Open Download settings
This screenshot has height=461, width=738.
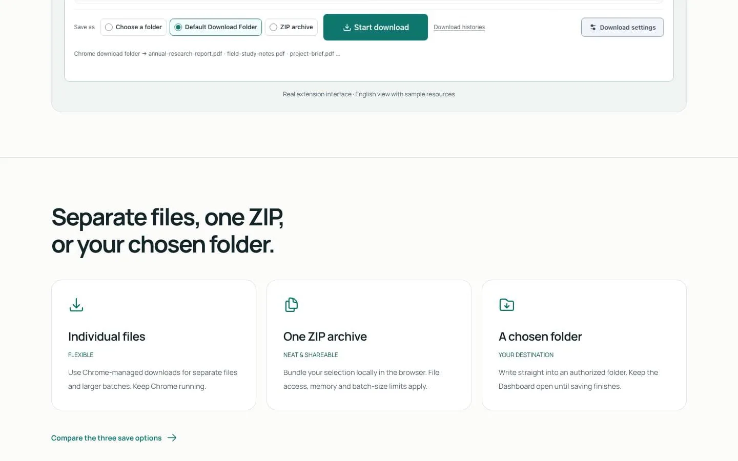(622, 27)
